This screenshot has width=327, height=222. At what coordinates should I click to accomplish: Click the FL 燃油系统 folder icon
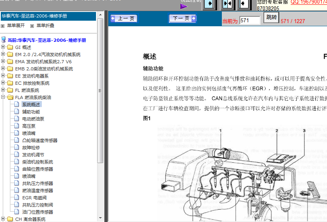pyautogui.click(x=10, y=90)
